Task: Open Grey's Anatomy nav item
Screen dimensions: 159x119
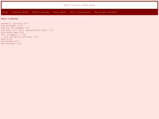Action: [x=41, y=12]
